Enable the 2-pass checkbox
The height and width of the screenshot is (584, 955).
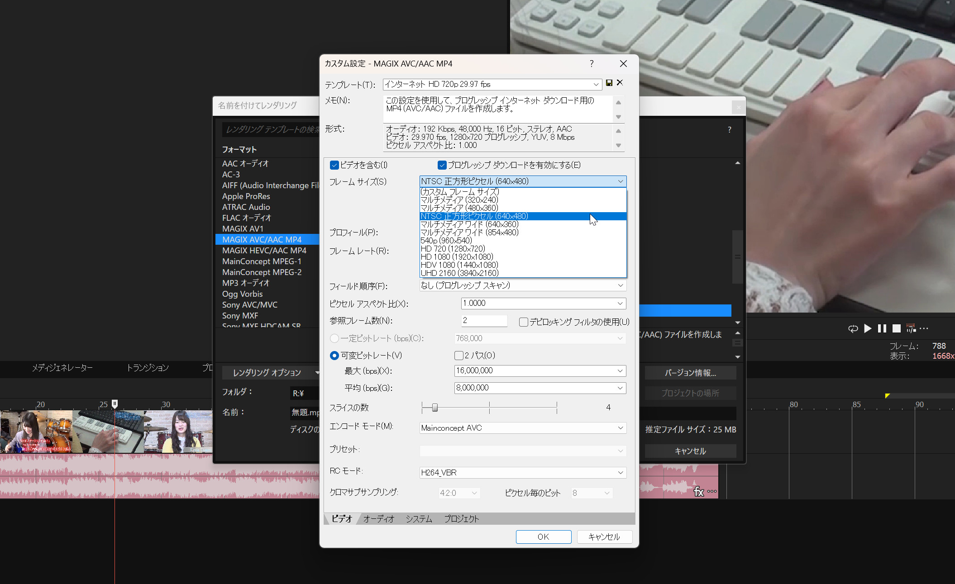tap(459, 356)
